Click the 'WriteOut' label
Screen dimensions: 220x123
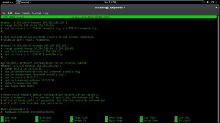[x=45, y=118]
